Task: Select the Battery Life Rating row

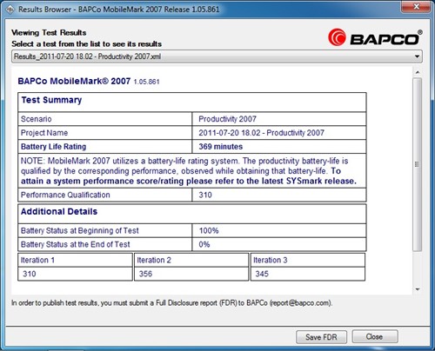Action: pos(192,147)
